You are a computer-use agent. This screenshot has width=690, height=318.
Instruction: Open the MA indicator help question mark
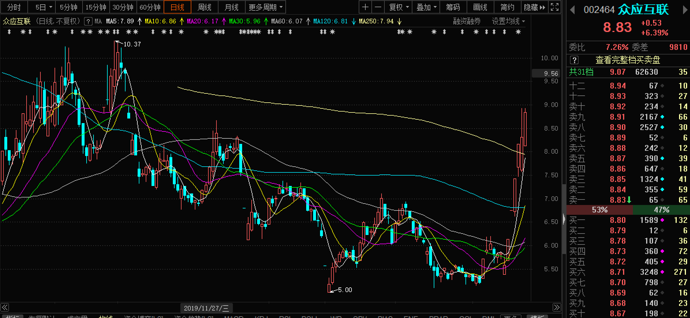(x=88, y=21)
